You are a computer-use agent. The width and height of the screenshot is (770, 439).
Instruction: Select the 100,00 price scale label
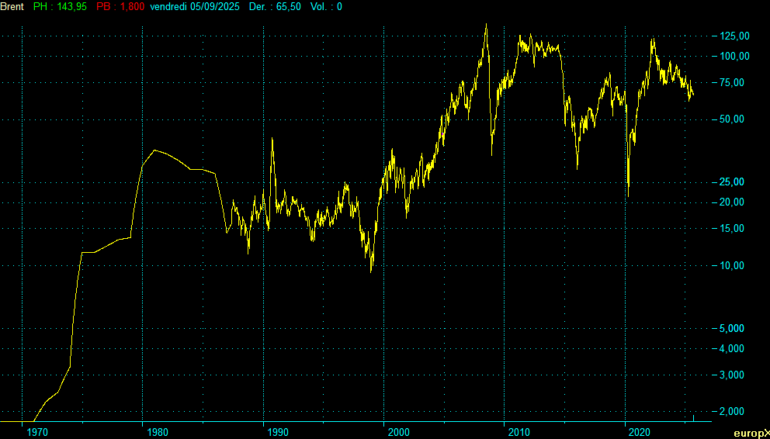734,56
